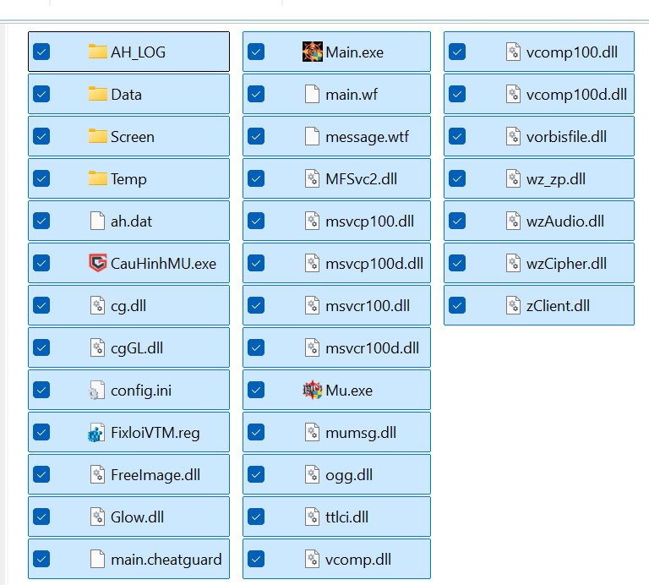Screen dimensions: 649x585
Task: Click the FixloiVTM.reg registry icon
Action: pyautogui.click(x=97, y=433)
